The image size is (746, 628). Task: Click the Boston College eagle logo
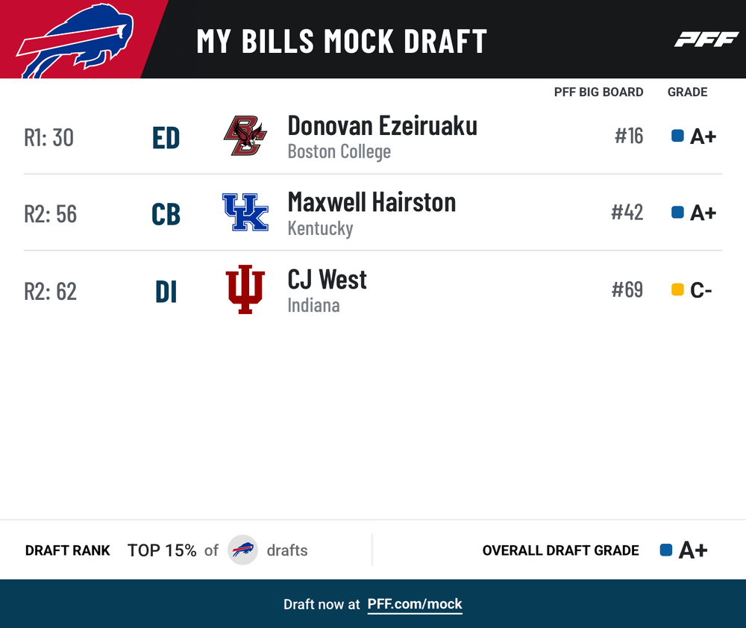click(x=245, y=136)
